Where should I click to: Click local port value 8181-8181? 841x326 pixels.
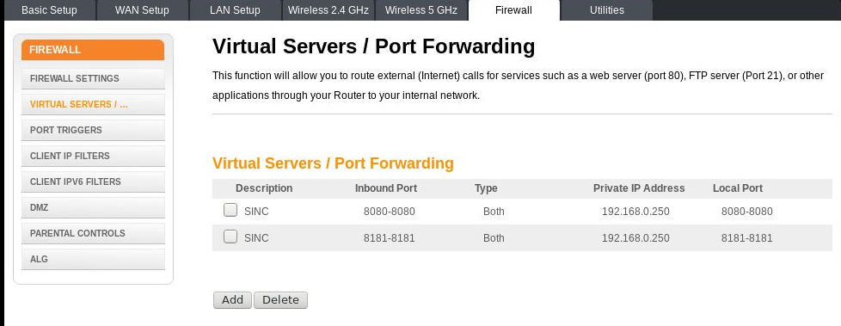[747, 237]
